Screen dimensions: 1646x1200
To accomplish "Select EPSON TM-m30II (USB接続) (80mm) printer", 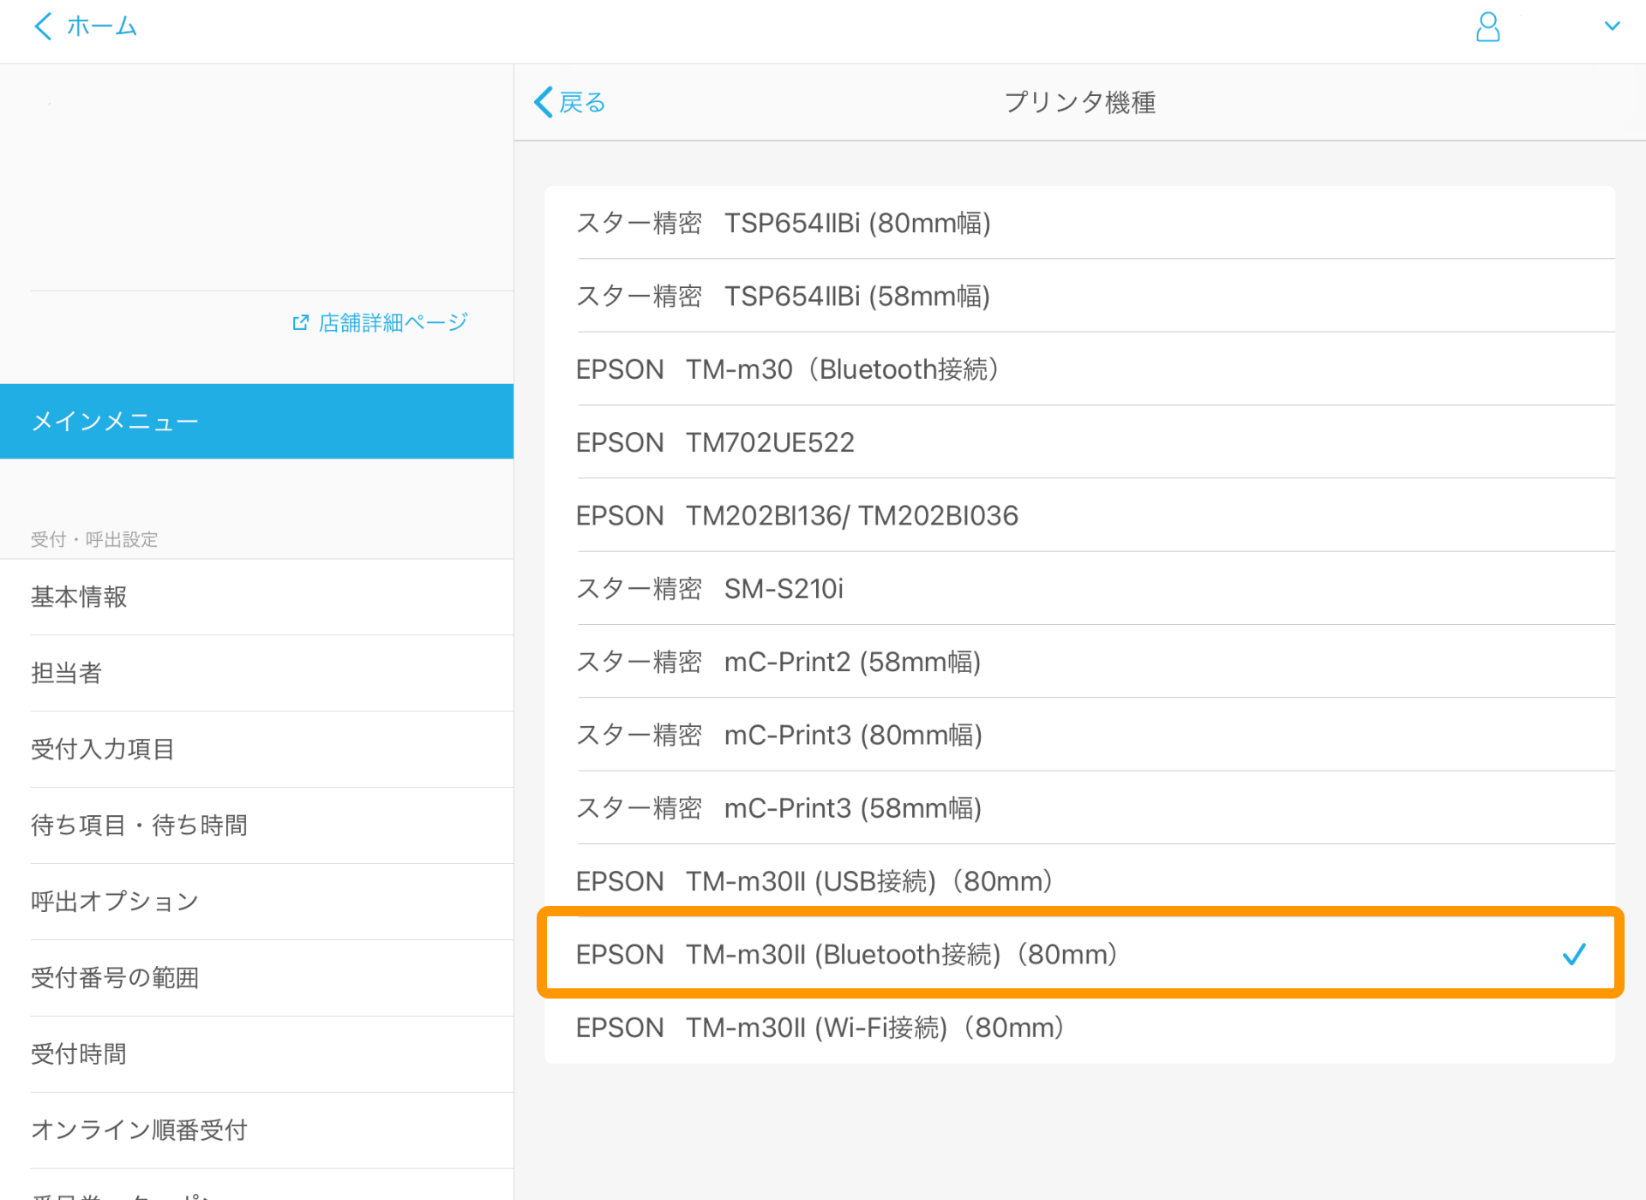I will tap(1080, 881).
